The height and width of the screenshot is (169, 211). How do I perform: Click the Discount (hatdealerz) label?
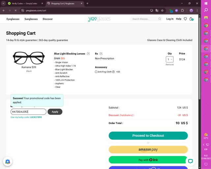pyautogui.click(x=121, y=115)
